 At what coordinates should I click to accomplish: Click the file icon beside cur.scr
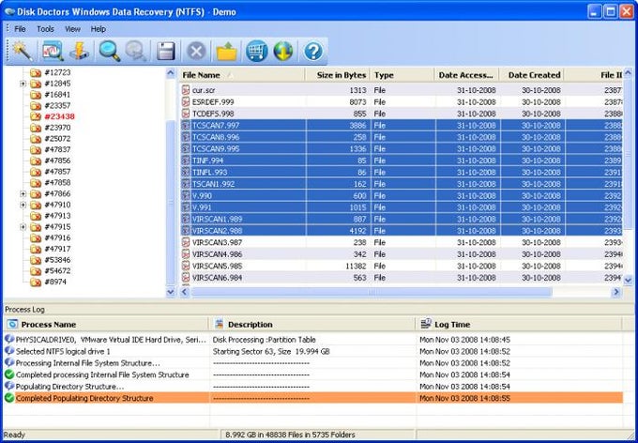click(186, 90)
